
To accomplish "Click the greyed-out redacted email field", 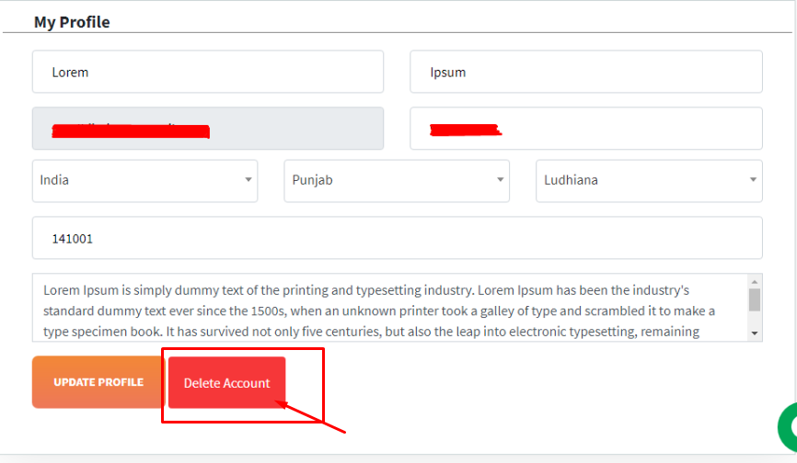I will (208, 129).
